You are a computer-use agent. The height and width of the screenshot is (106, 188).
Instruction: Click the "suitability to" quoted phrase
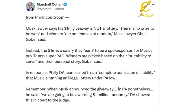(140, 56)
